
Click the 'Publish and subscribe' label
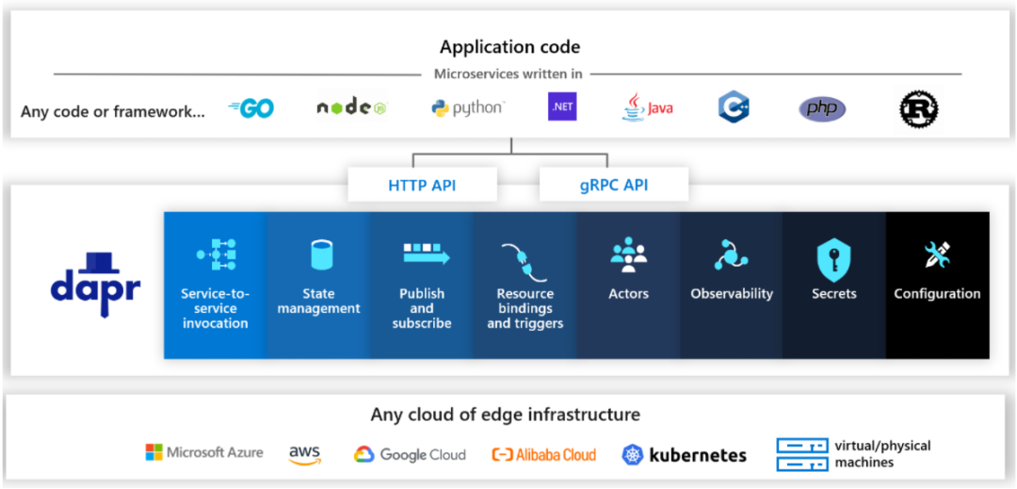pyautogui.click(x=422, y=308)
